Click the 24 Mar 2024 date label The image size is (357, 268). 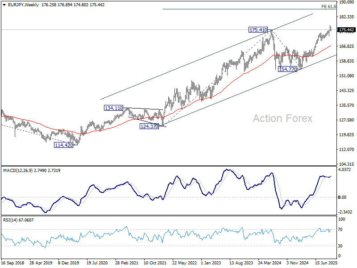click(x=270, y=263)
